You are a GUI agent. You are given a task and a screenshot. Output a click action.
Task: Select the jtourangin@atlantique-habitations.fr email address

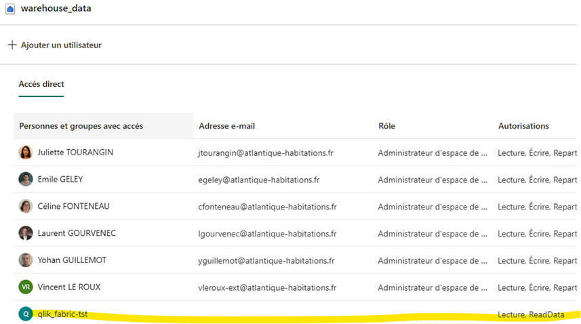click(x=266, y=153)
